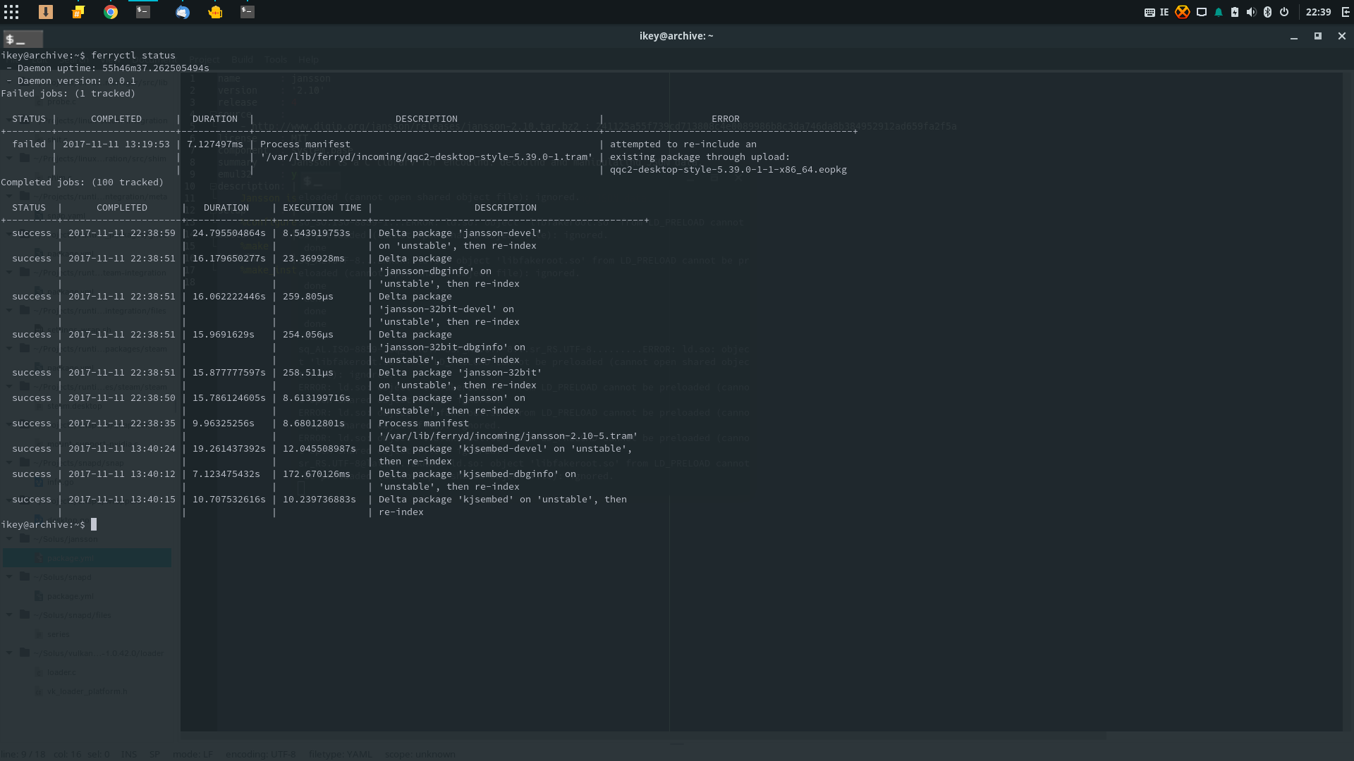Click the '2017-11-11 22:38:50' completed cell
1354x761 pixels.
click(122, 398)
